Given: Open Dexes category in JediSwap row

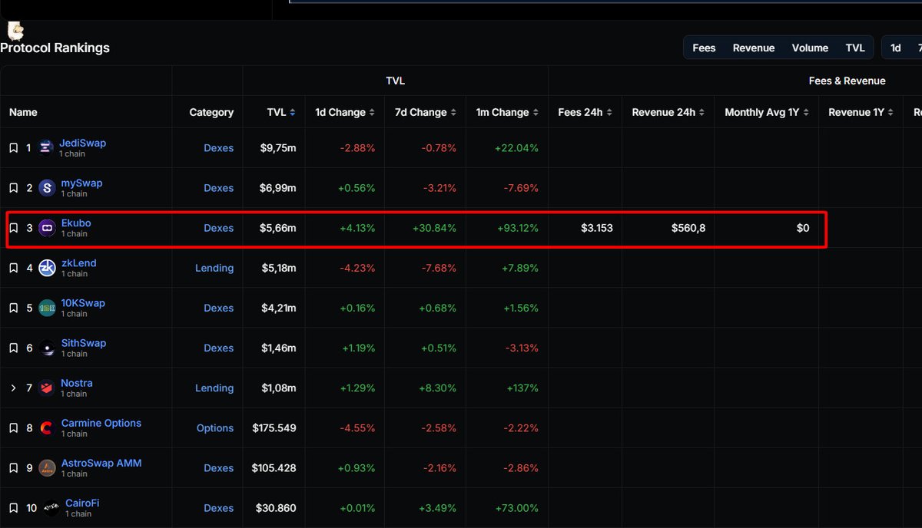Looking at the screenshot, I should (x=218, y=148).
